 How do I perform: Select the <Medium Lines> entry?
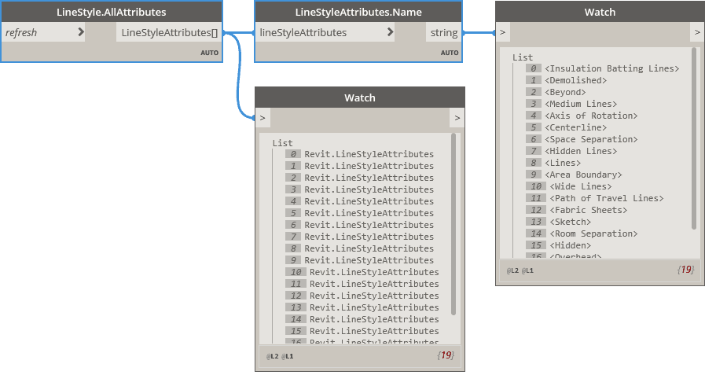tap(581, 104)
